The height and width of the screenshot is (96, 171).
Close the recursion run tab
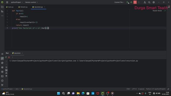pos(22,53)
